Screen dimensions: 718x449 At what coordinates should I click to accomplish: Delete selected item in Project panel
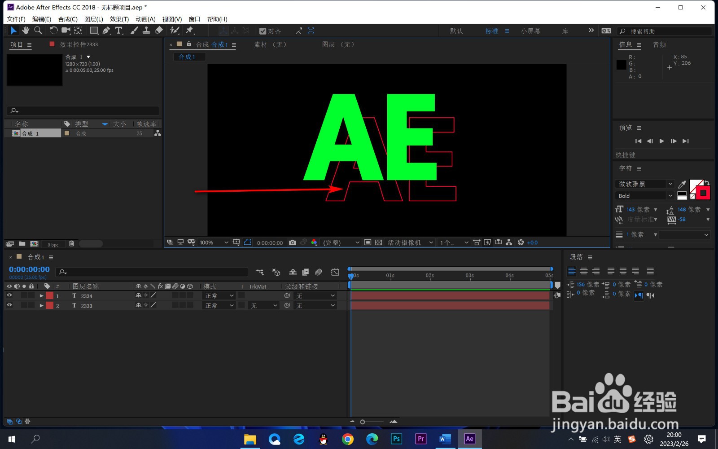tap(71, 244)
